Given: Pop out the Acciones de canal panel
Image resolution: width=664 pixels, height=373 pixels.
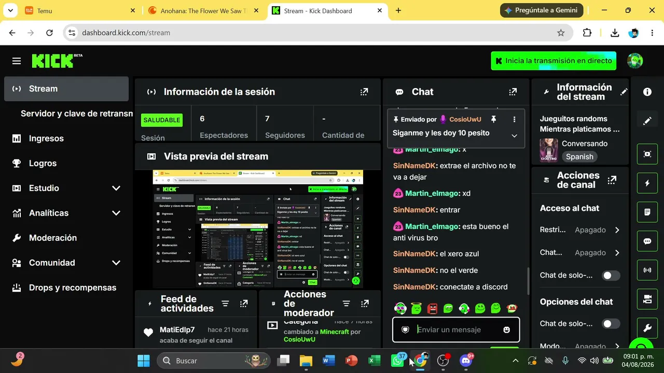Looking at the screenshot, I should pyautogui.click(x=612, y=180).
